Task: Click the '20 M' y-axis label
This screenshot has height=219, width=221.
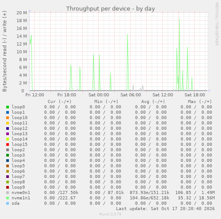Action: click(22, 13)
